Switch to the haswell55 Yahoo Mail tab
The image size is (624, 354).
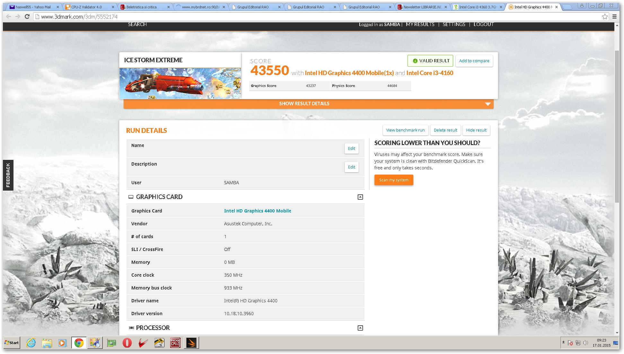[x=33, y=7]
